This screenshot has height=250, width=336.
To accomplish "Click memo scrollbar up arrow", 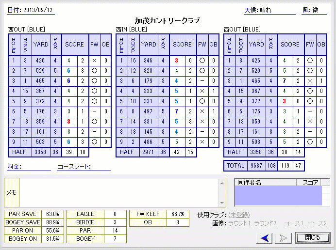I will click(x=222, y=183).
